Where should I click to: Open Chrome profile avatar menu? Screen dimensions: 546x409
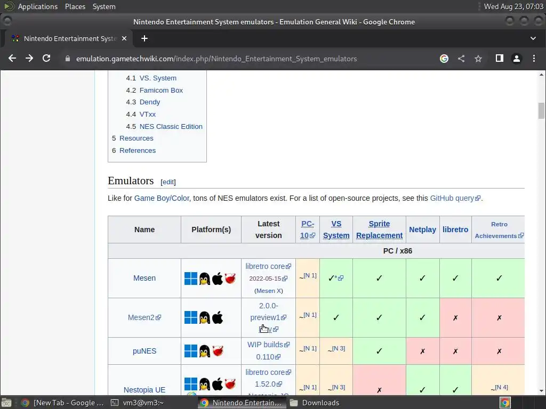pyautogui.click(x=516, y=59)
